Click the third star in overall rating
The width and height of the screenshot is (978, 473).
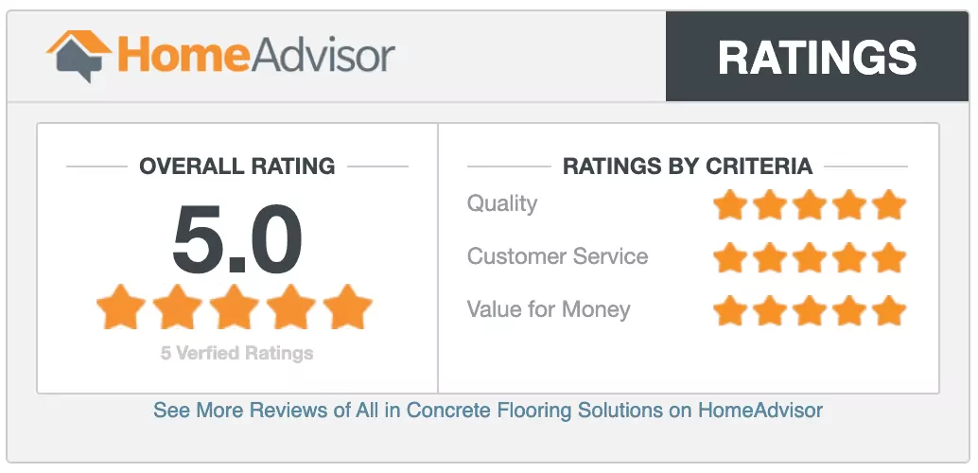[235, 308]
